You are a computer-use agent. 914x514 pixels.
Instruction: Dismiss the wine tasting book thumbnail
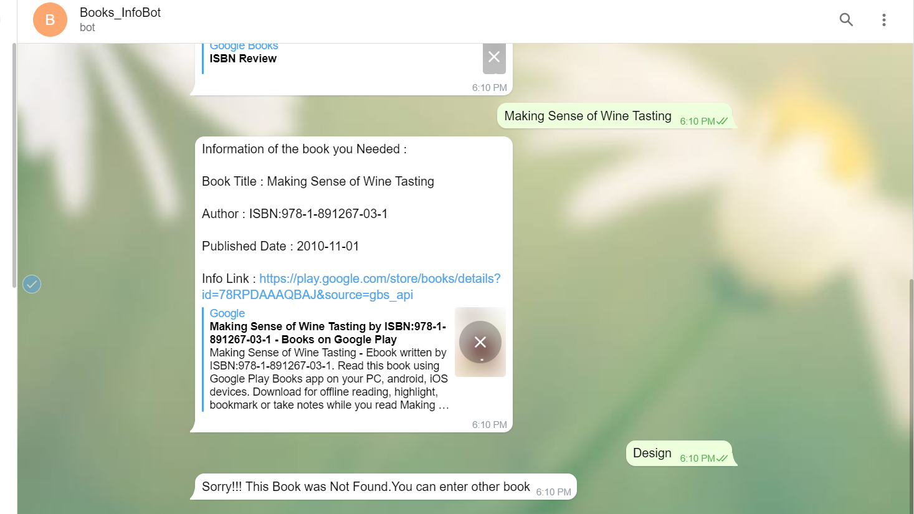(480, 342)
